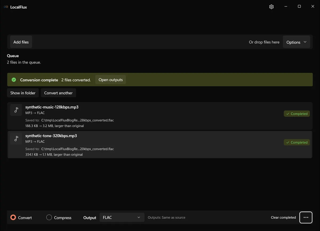The width and height of the screenshot is (320, 231).
Task: Click the Queue heading
Action: (13, 56)
